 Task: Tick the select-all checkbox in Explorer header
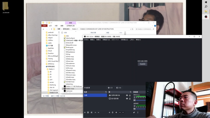pyautogui.click(x=62, y=33)
